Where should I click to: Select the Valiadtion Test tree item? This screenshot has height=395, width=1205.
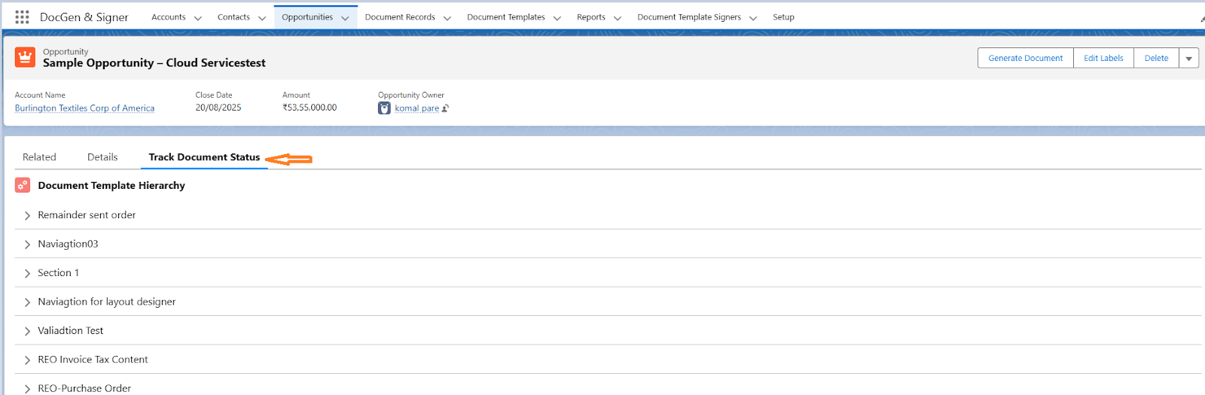[71, 331]
